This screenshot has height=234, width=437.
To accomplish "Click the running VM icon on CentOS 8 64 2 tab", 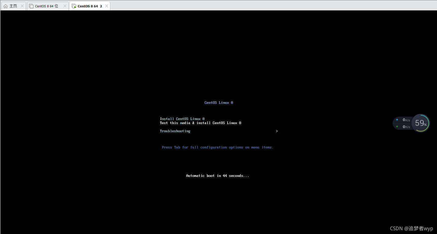I will (x=74, y=6).
